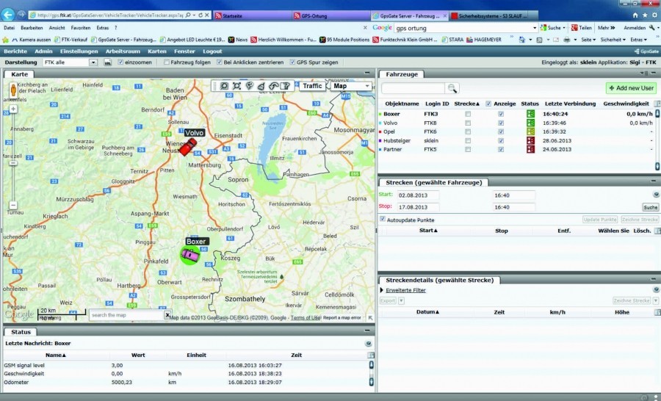Click the Boxer vehicle marker on map
The width and height of the screenshot is (661, 401).
[x=190, y=254]
